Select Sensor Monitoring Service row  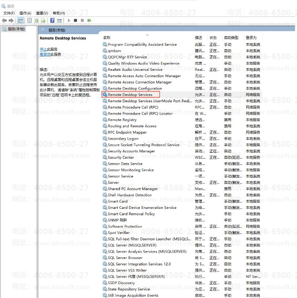click(x=182, y=170)
